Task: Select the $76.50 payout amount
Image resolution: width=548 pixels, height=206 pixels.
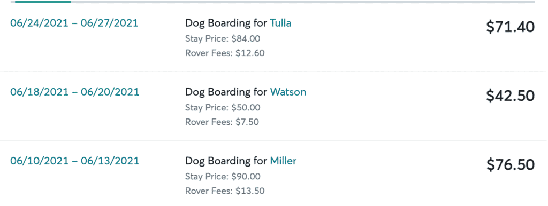Action: point(510,165)
